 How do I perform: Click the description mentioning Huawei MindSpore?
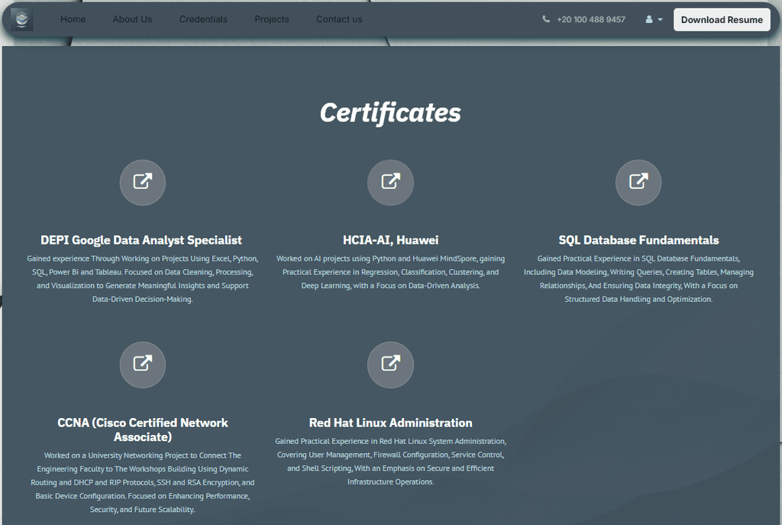click(390, 272)
